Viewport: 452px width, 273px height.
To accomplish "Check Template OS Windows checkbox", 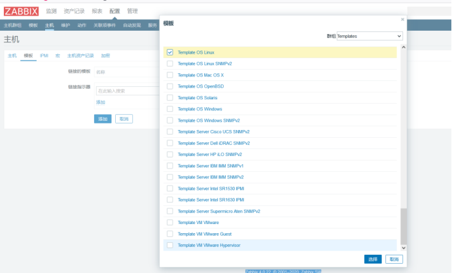I will click(170, 109).
